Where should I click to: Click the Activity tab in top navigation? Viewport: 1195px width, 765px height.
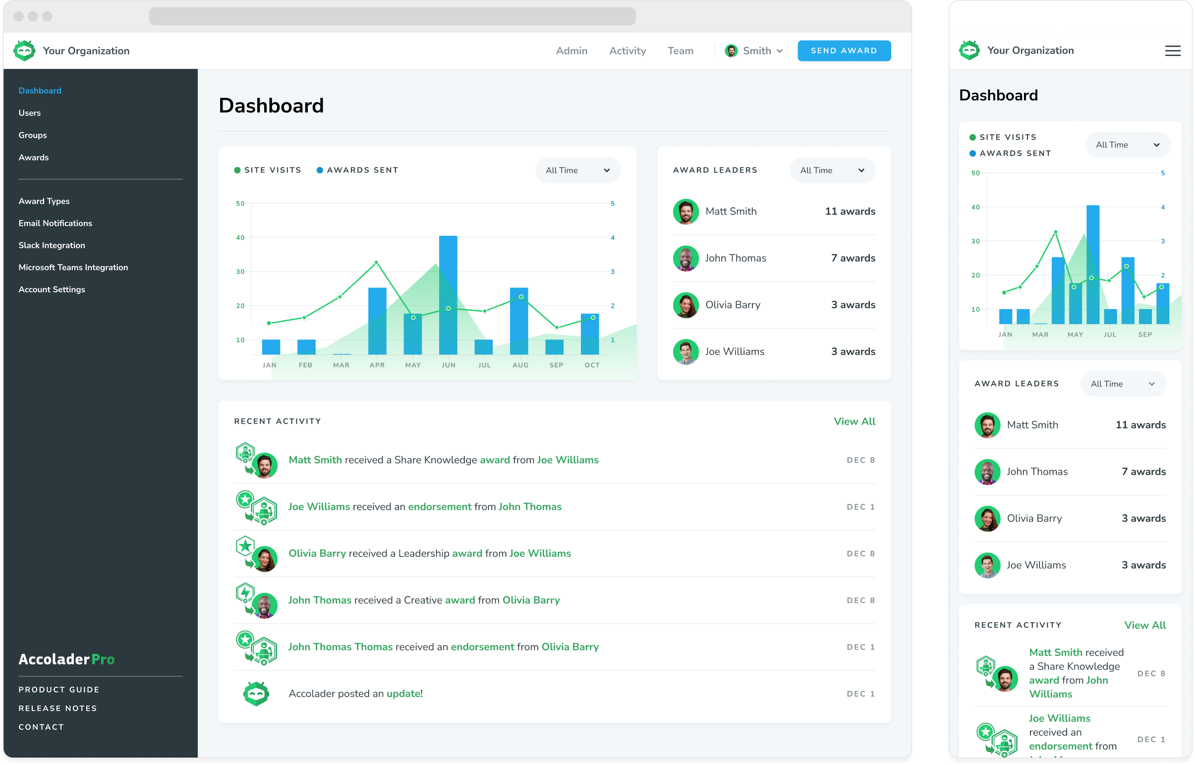(627, 51)
